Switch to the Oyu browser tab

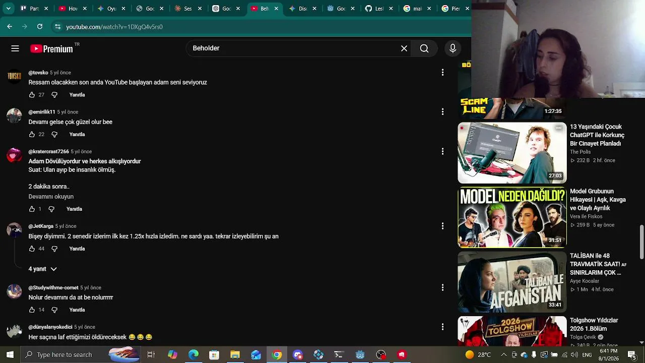click(x=111, y=9)
